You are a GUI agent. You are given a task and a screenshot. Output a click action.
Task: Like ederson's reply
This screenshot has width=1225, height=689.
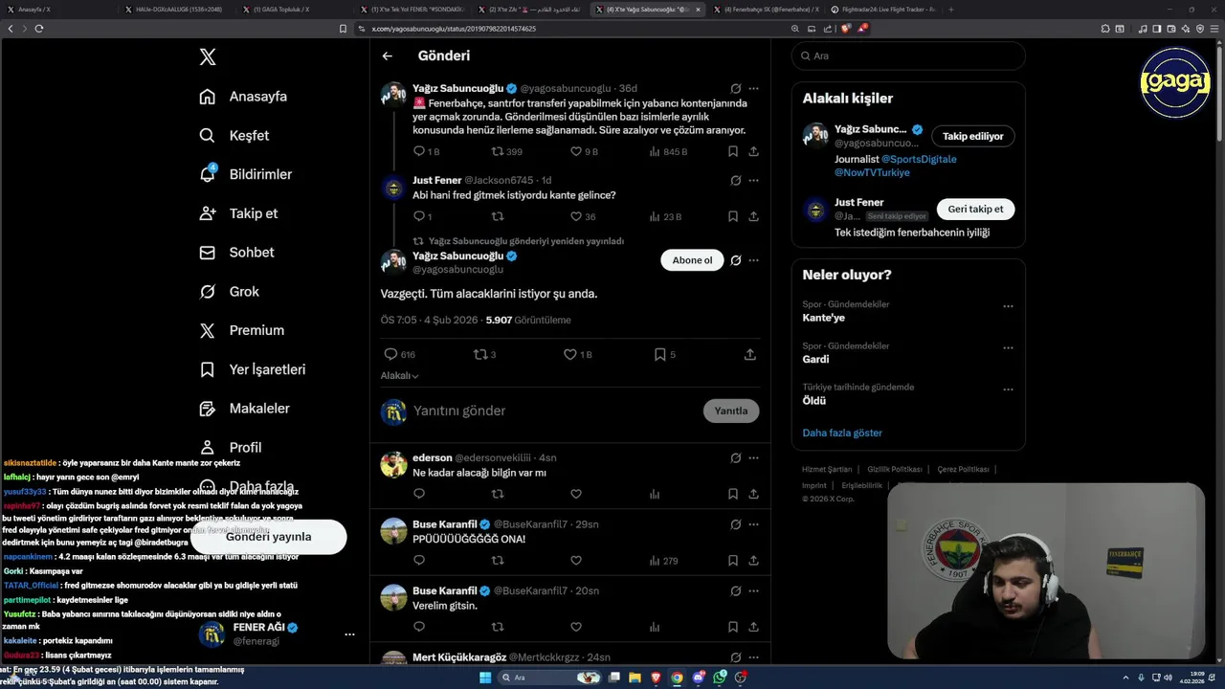coord(576,494)
